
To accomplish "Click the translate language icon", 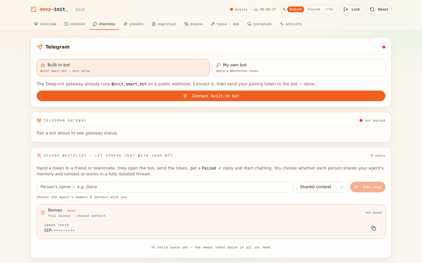I will pos(284,9).
